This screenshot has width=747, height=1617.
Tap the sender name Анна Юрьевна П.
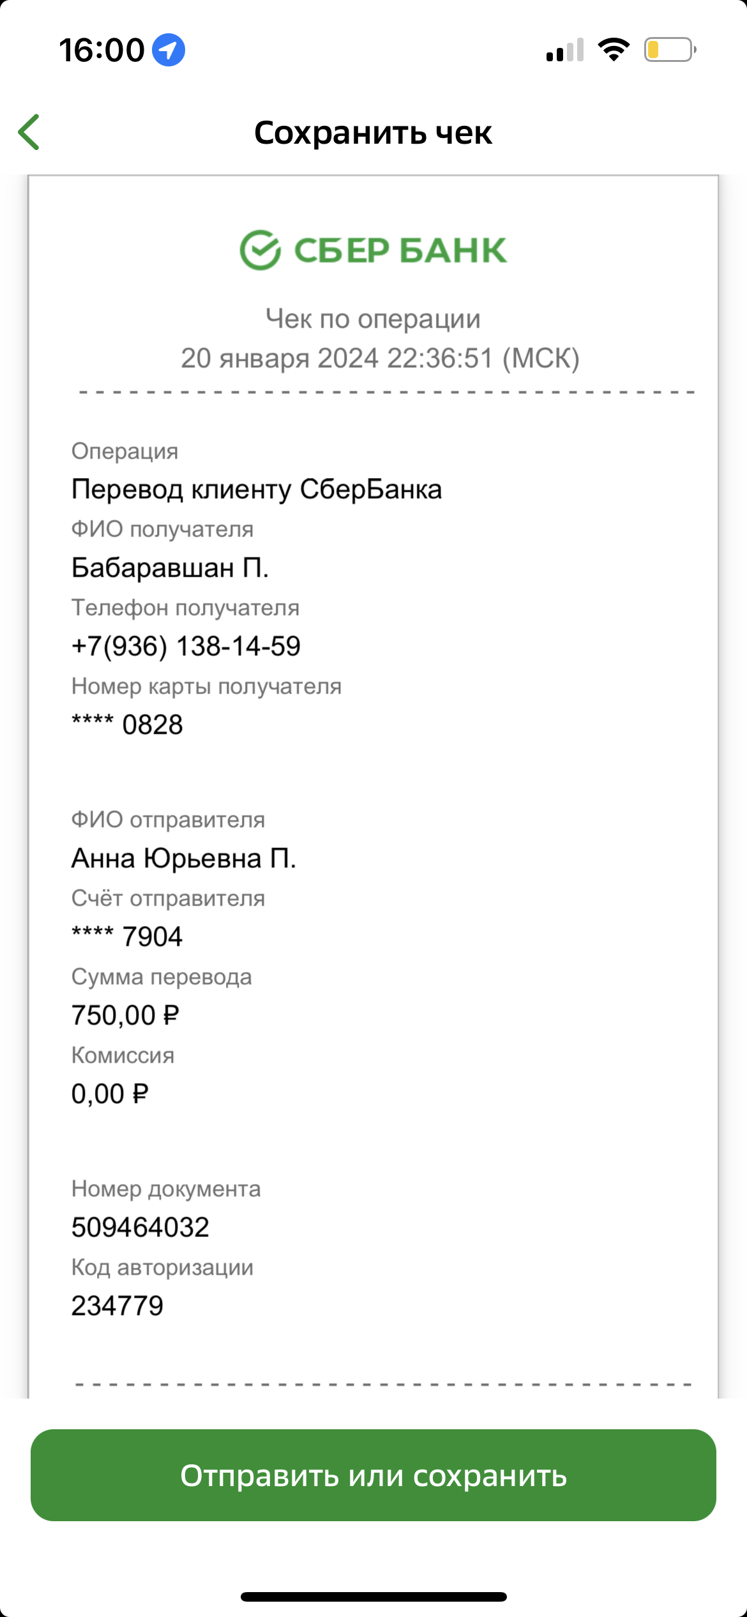click(x=184, y=858)
